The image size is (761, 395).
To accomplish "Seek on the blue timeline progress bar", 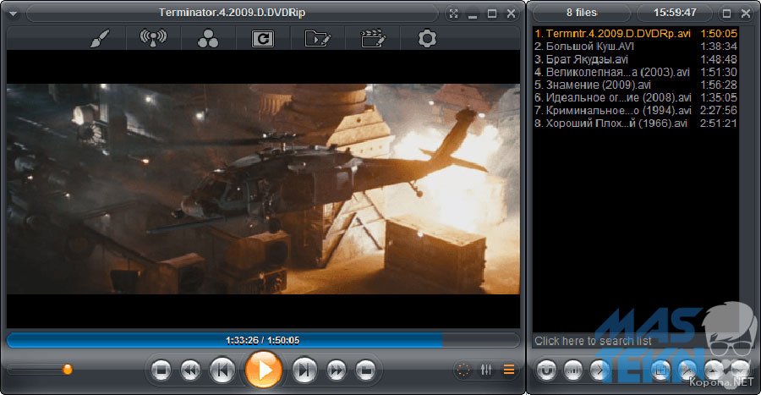I will [x=263, y=340].
